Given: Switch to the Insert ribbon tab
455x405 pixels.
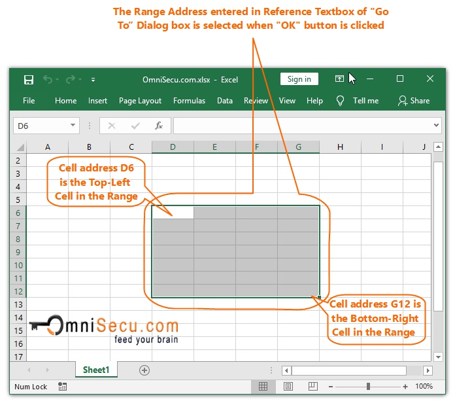Looking at the screenshot, I should [x=97, y=101].
